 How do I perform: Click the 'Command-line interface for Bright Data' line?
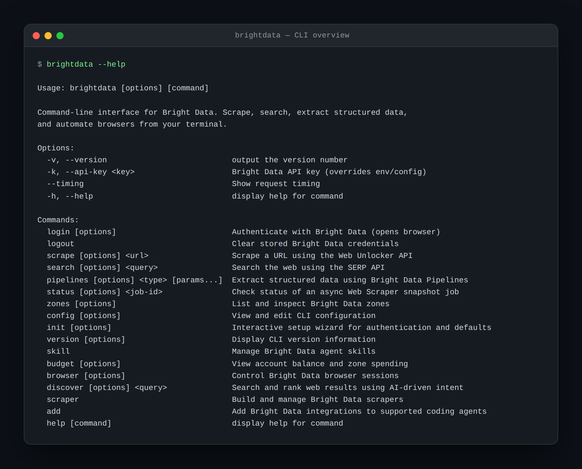(222, 112)
